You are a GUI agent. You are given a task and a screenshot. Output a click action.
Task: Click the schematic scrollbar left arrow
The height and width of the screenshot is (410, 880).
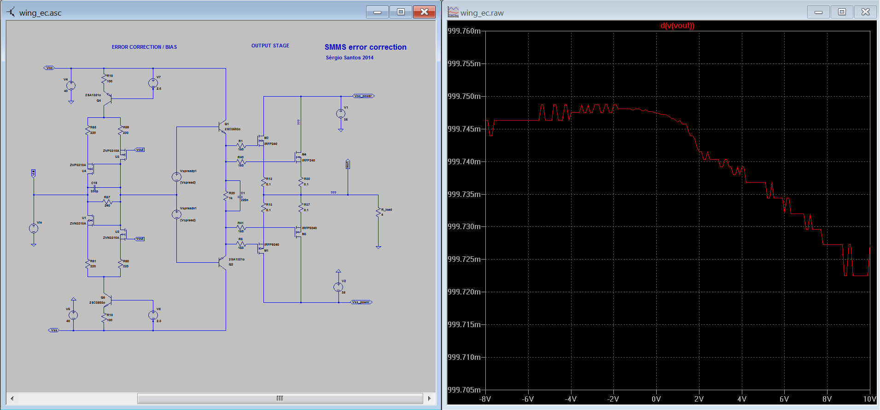(12, 398)
